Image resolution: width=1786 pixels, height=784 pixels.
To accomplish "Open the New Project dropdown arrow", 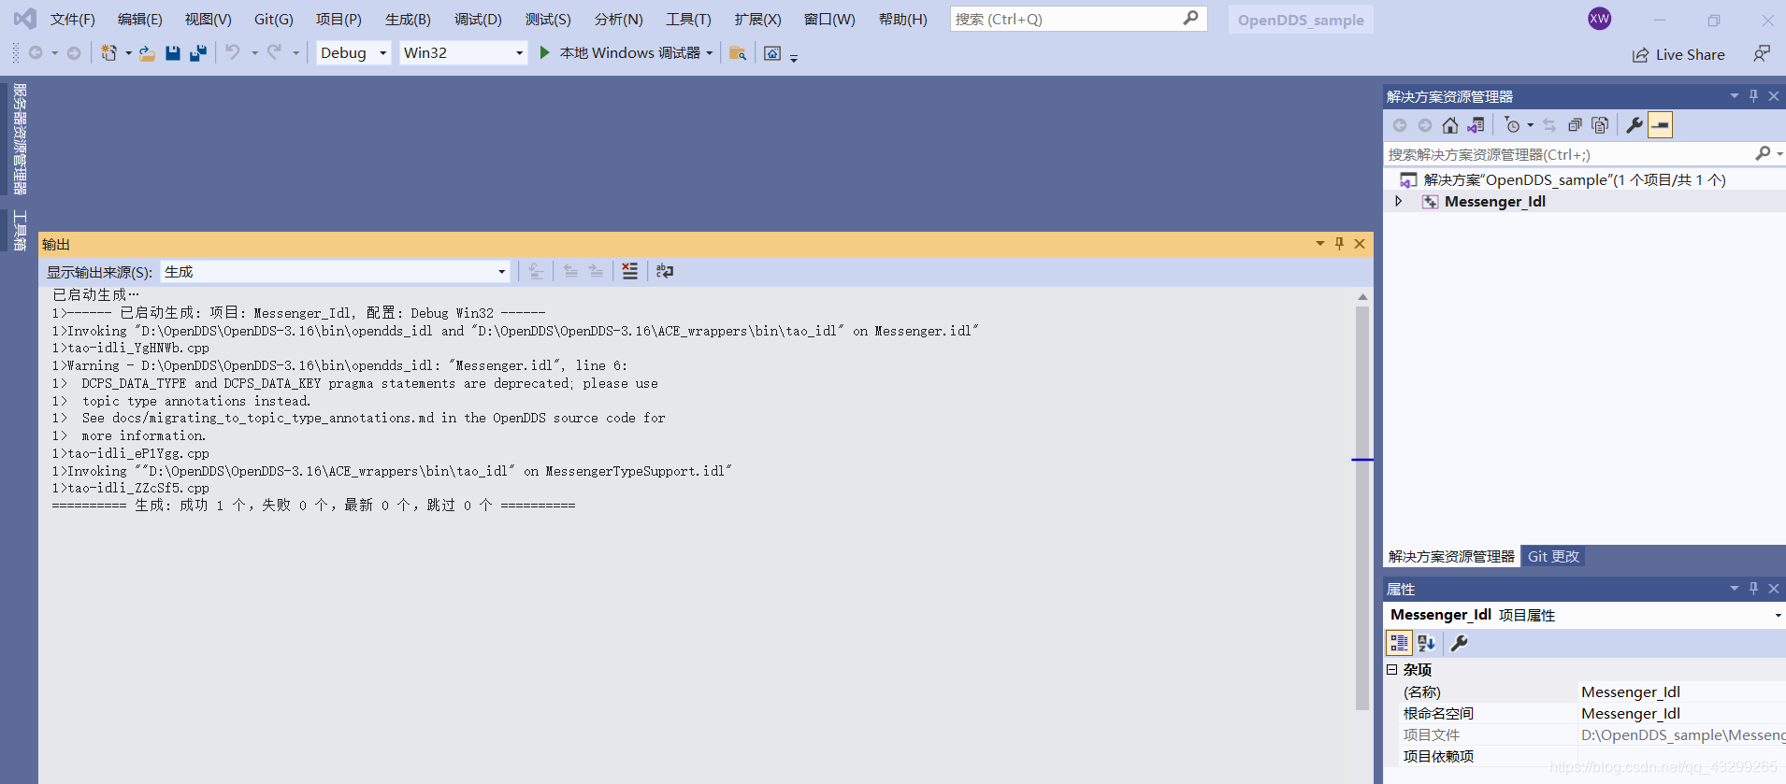I will (x=128, y=53).
